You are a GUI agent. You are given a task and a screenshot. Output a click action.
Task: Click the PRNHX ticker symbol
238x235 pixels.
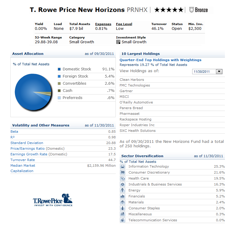137,10
